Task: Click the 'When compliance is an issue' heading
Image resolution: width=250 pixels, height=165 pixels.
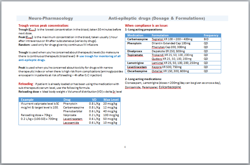Action: point(146,25)
